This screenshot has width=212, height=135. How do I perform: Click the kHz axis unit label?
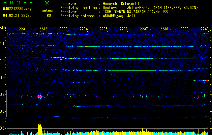3,27
